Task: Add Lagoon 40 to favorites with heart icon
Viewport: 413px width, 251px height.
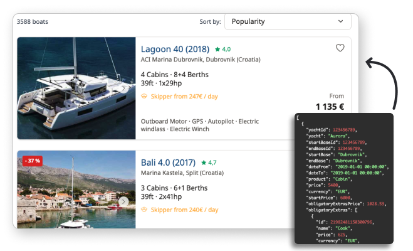Action: (x=340, y=48)
